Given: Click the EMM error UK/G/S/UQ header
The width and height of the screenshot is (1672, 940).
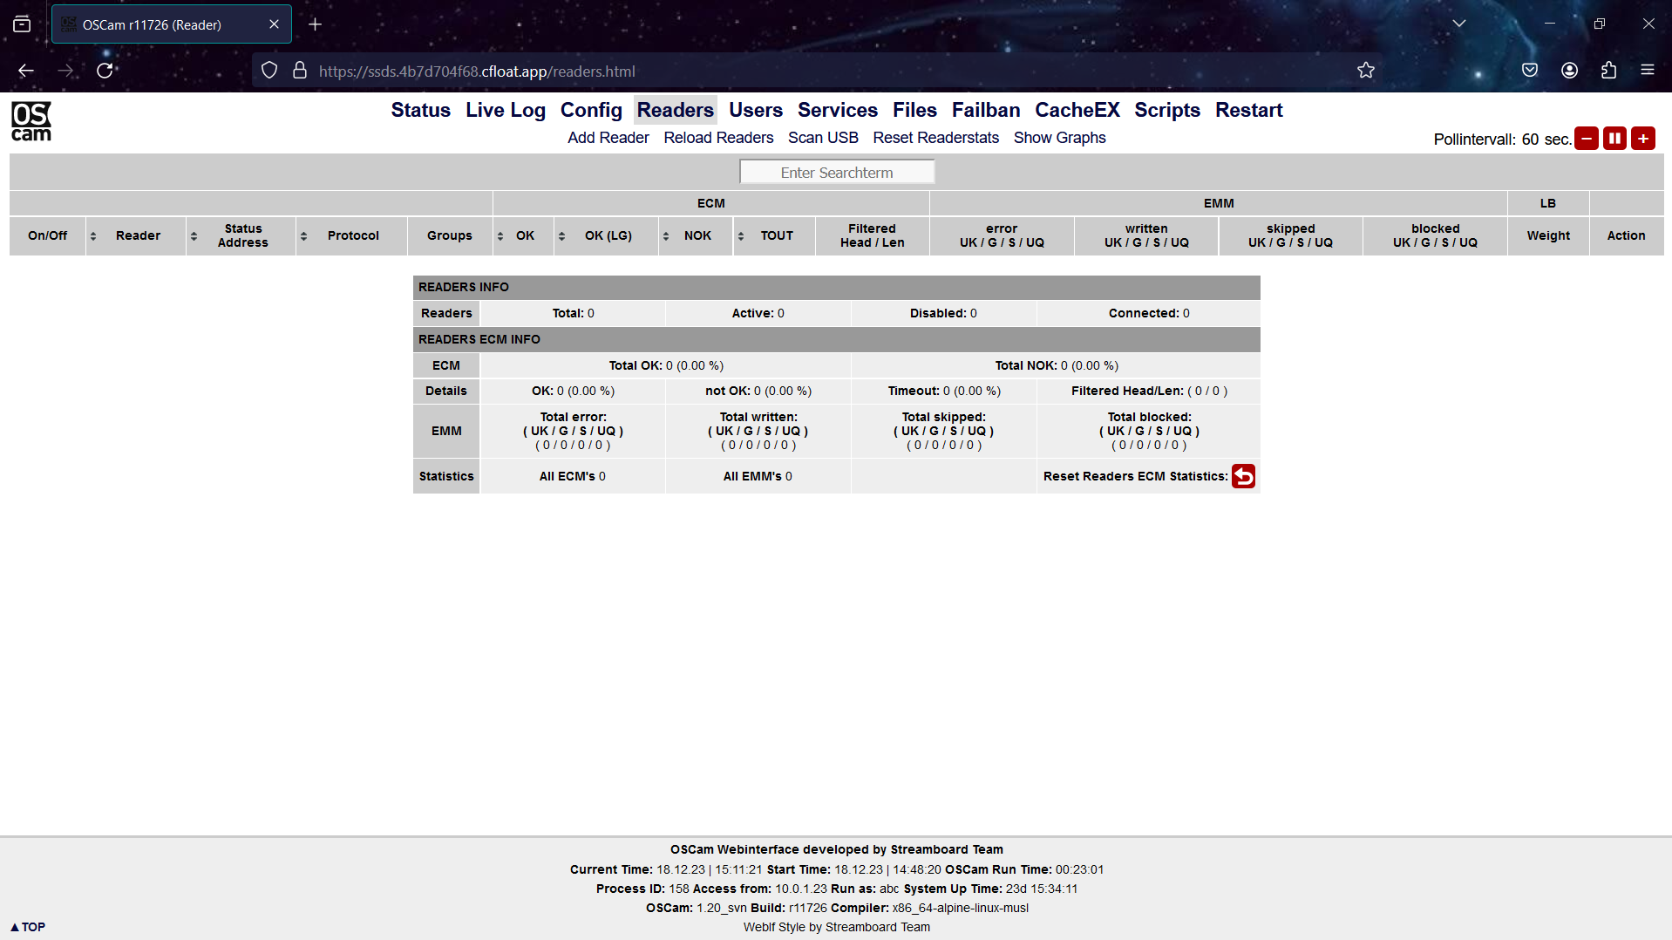Looking at the screenshot, I should [x=1002, y=235].
